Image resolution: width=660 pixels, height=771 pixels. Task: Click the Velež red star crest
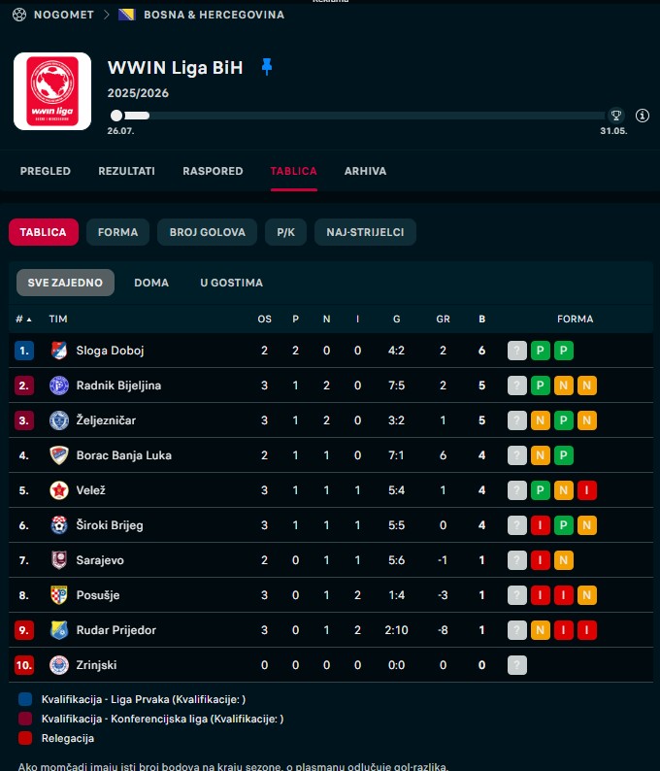59,490
